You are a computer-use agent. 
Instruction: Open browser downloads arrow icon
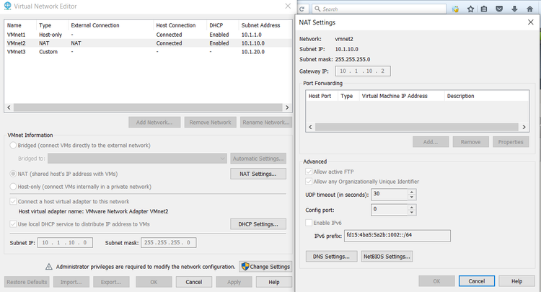tap(514, 9)
